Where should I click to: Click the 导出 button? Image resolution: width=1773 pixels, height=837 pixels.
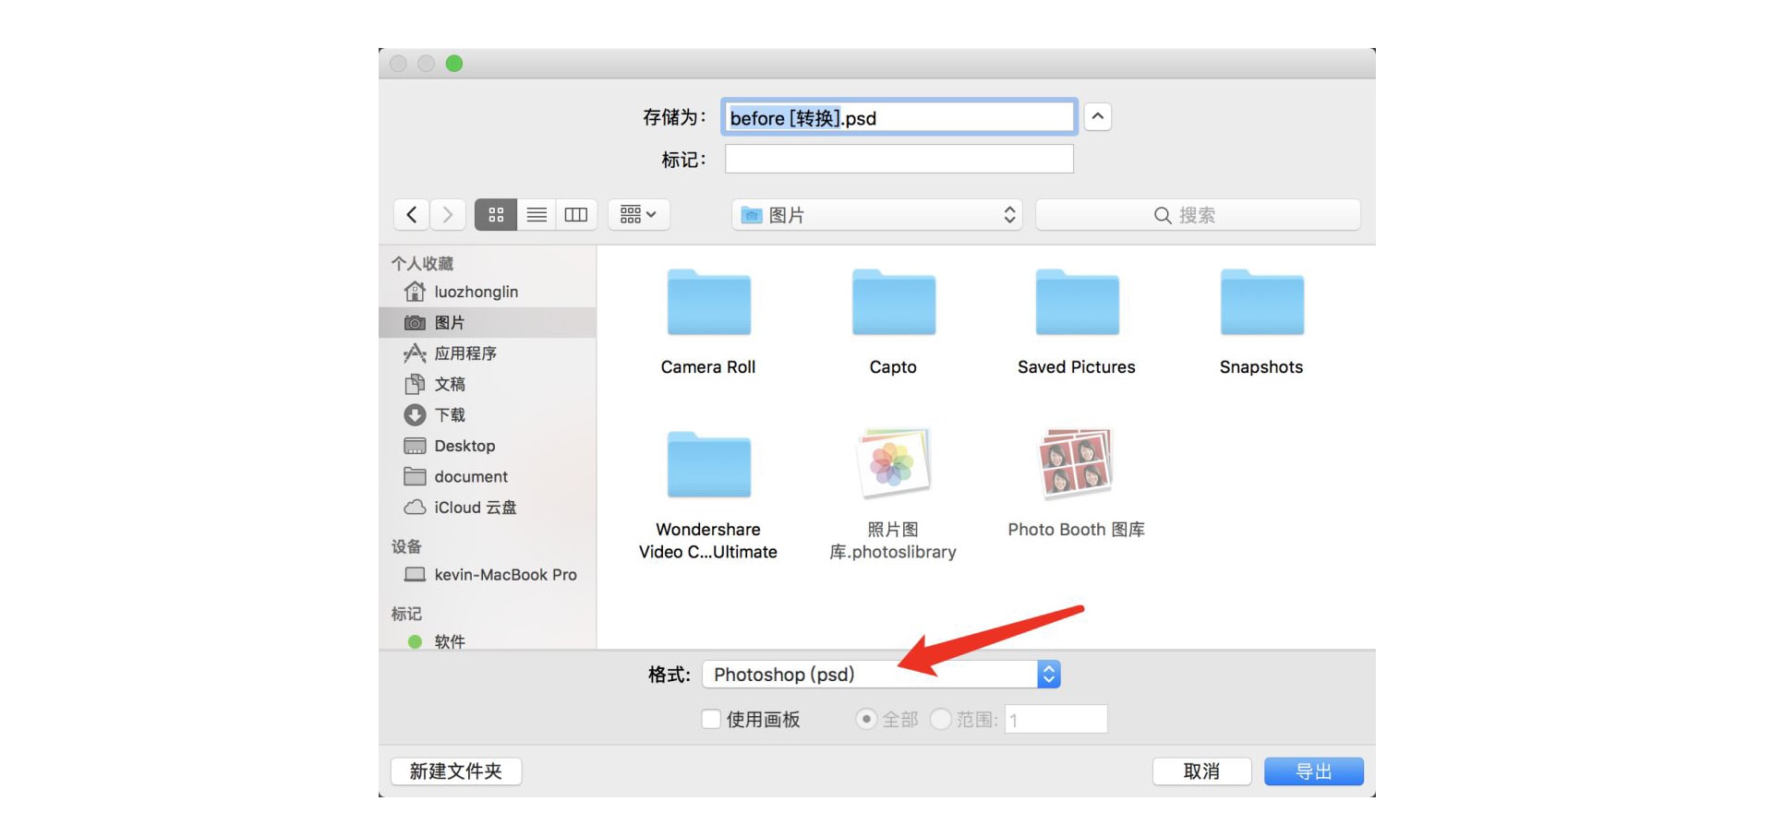[1313, 771]
